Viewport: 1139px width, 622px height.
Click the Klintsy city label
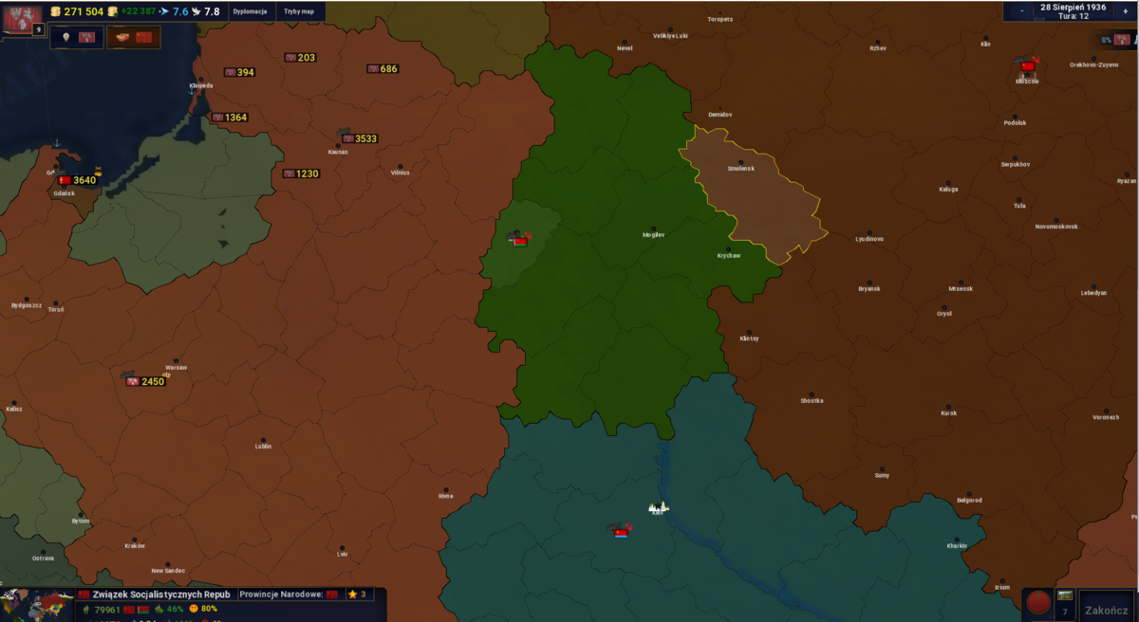(749, 338)
